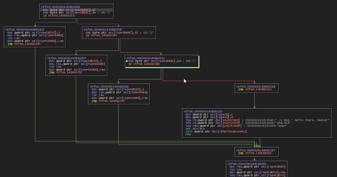
Task: Click the green marker beside cmp 69 instruction
Action: click(127, 61)
